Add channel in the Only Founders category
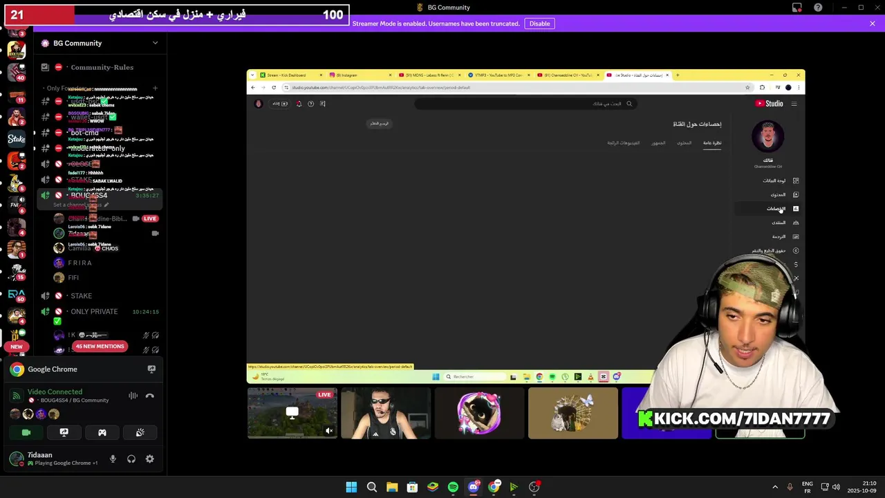This screenshot has width=885, height=498. click(155, 89)
